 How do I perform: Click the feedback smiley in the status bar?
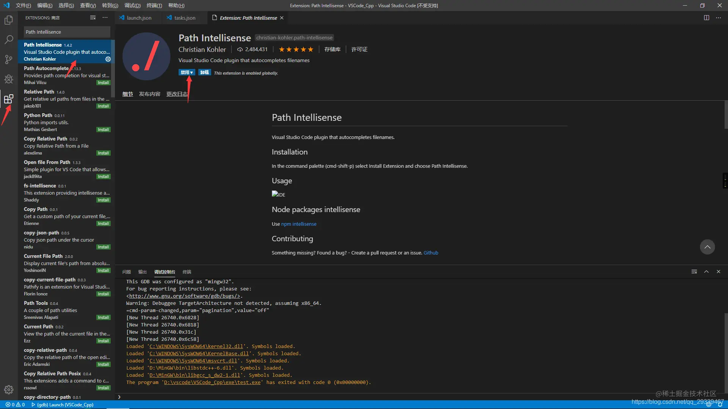[x=709, y=404]
